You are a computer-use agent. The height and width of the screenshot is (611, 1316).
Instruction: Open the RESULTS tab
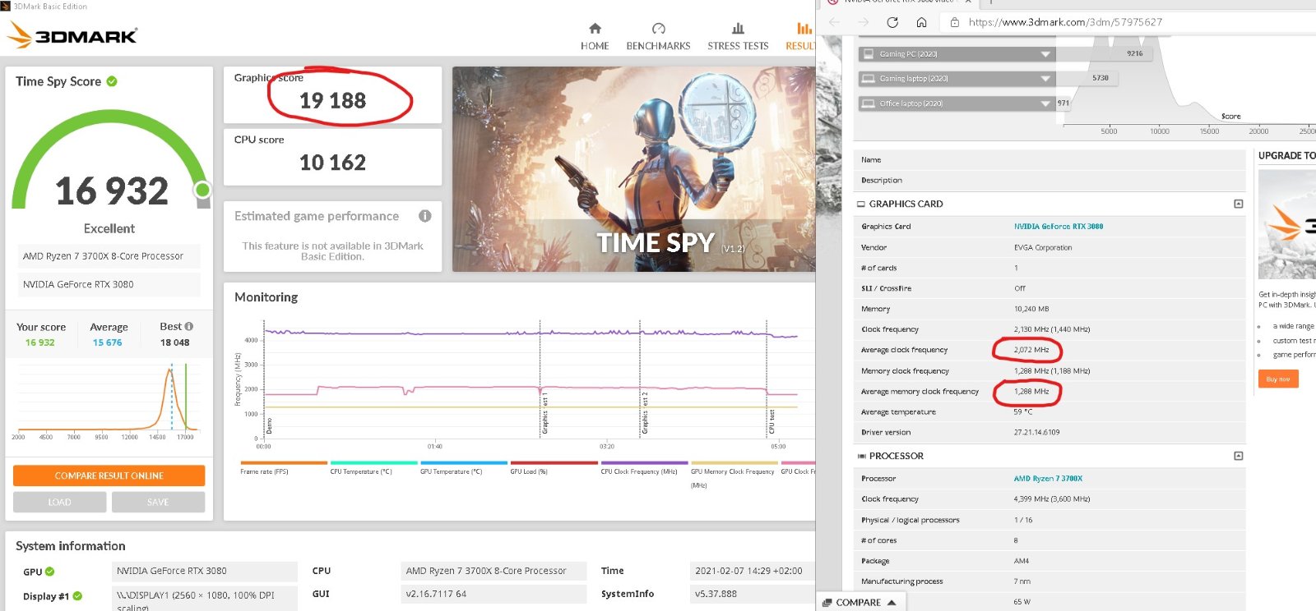(802, 37)
